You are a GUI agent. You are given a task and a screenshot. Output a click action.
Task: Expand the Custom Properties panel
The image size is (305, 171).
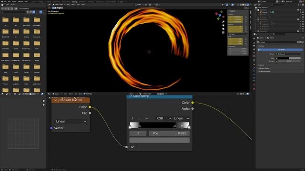click(x=264, y=72)
